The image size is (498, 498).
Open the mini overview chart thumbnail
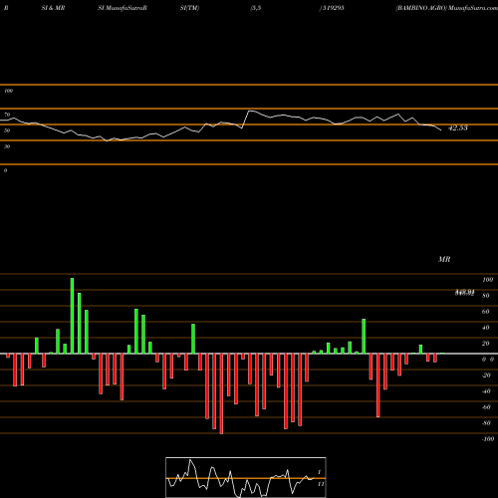click(246, 477)
